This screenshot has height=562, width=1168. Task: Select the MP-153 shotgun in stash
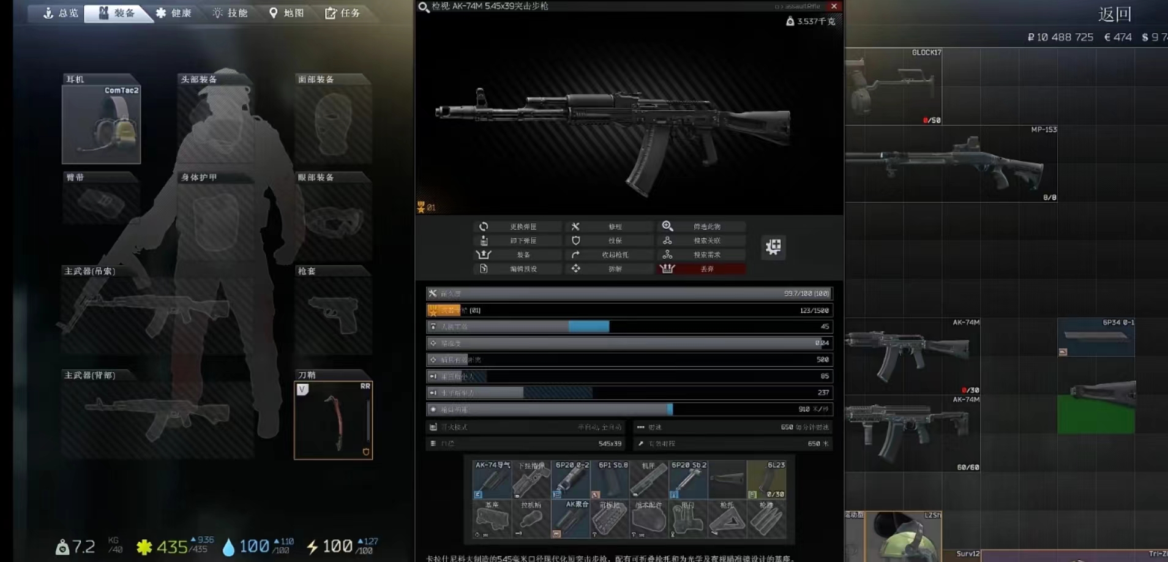[951, 164]
